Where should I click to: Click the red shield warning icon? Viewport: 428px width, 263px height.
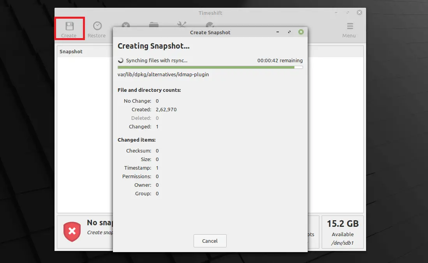coord(72,231)
